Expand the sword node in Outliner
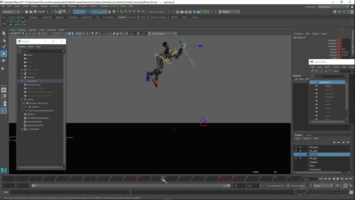This screenshot has height=200, width=355. click(22, 100)
